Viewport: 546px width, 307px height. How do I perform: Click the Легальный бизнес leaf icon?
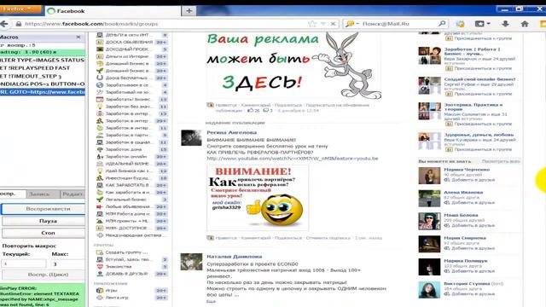click(100, 200)
